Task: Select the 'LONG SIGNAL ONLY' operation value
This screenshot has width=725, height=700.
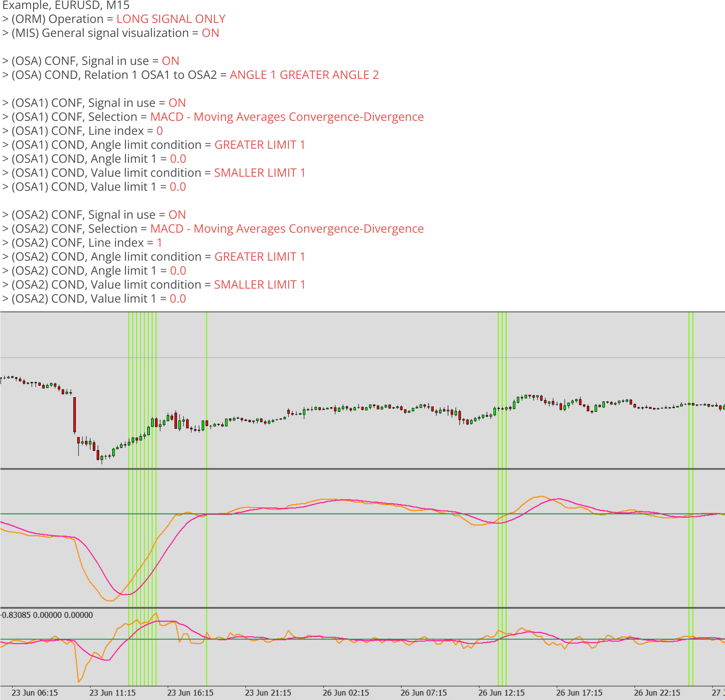Action: click(171, 19)
